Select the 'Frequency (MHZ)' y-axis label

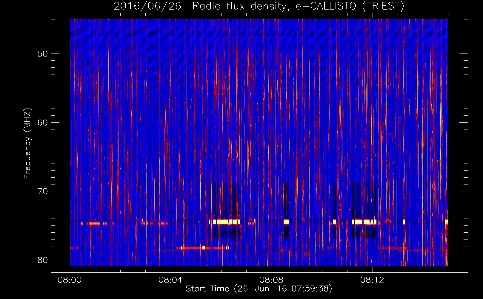point(27,144)
